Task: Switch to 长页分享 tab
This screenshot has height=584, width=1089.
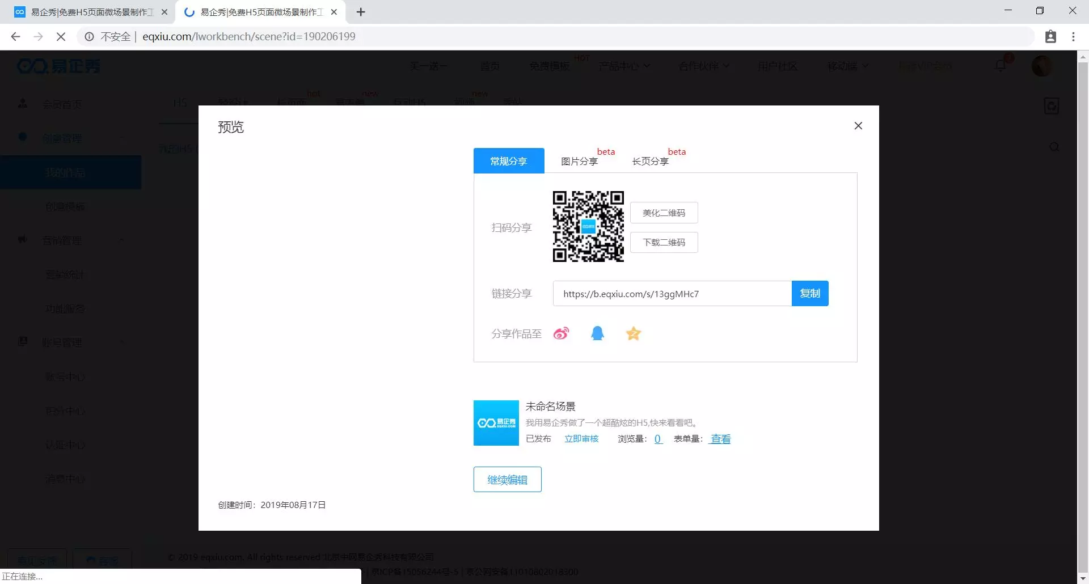Action: 650,162
